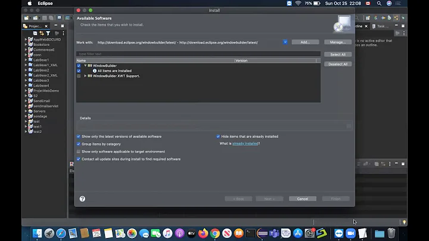Open Terminal from the Dock
Viewport: 429px width, 241px height.
[250, 233]
